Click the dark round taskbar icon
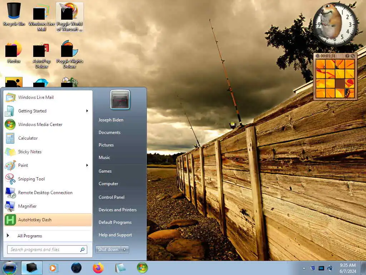Viewport: 366px width, 275px height. tap(76, 268)
